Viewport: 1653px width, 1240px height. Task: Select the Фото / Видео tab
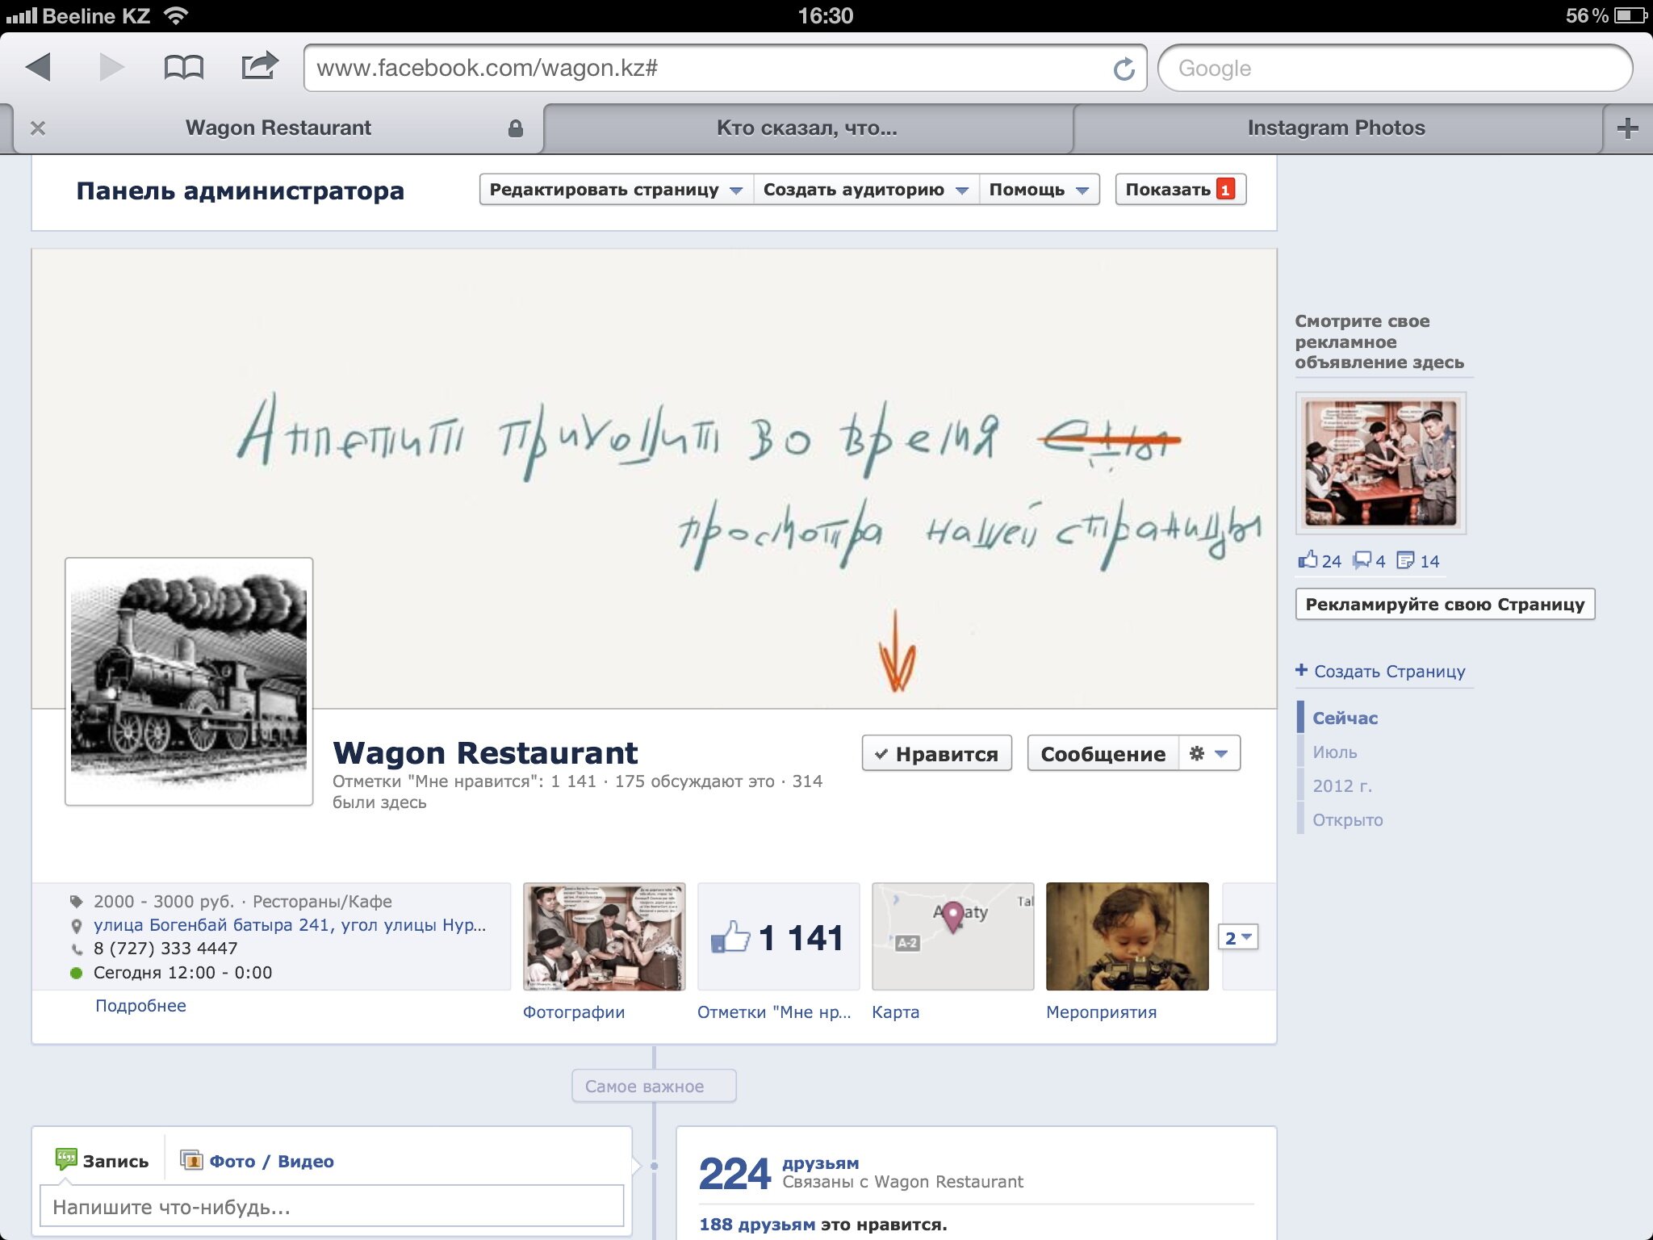click(257, 1161)
